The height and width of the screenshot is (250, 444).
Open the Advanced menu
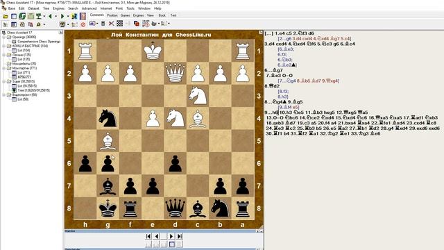pos(89,8)
